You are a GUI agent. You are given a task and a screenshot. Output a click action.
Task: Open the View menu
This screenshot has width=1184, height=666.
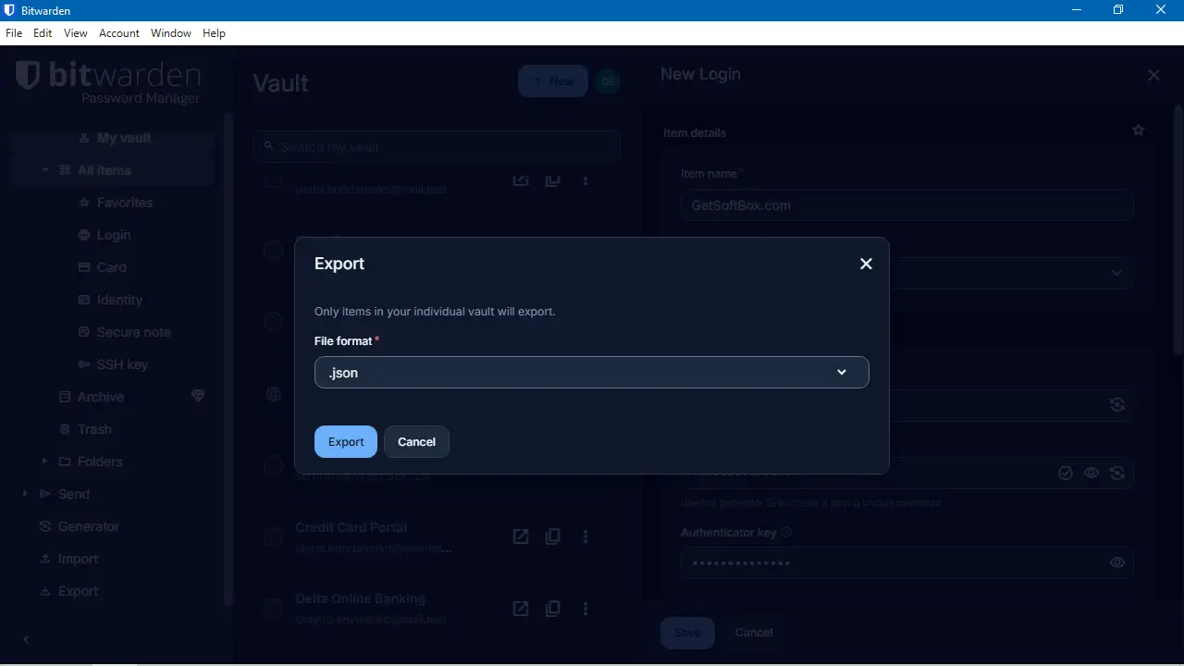tap(76, 33)
